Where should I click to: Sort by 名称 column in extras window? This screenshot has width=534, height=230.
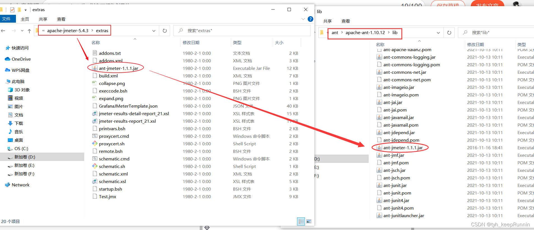tap(96, 42)
